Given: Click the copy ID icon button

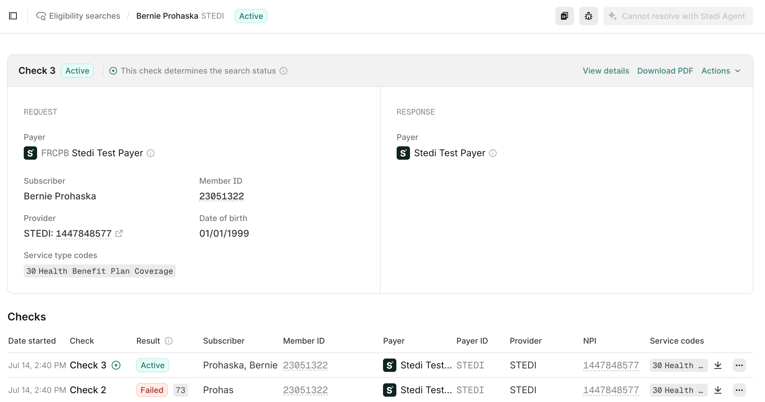Looking at the screenshot, I should (564, 16).
